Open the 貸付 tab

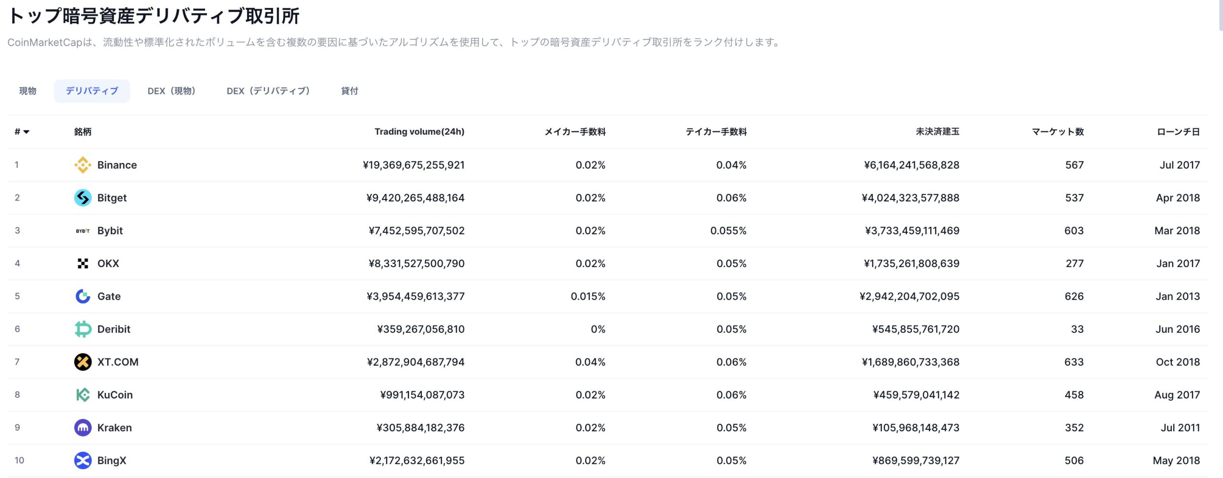point(349,91)
